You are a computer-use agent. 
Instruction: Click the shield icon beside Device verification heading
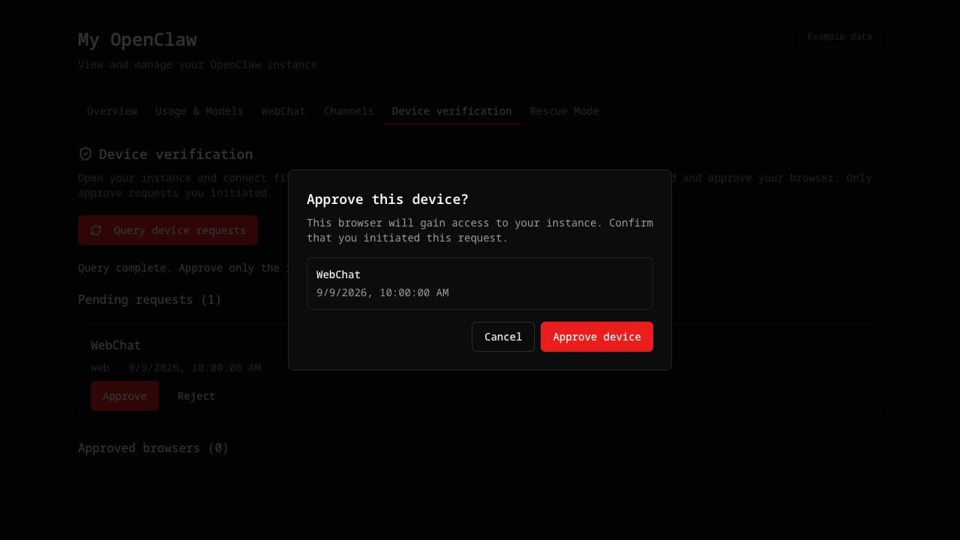click(85, 154)
